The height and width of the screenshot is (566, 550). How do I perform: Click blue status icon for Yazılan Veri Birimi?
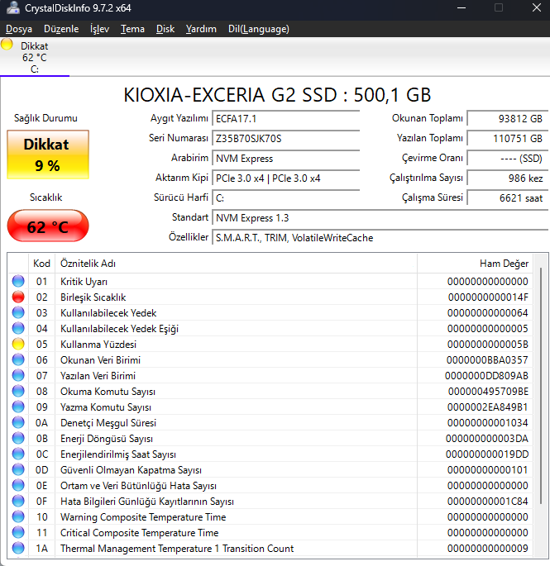pyautogui.click(x=18, y=375)
